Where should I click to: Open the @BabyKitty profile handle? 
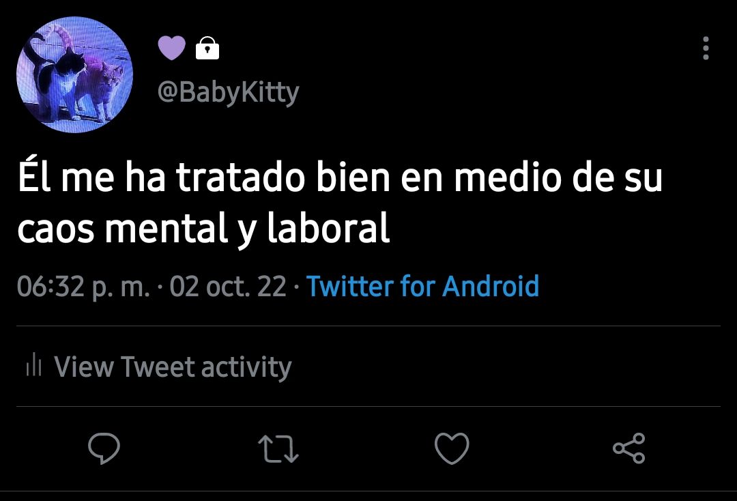click(x=229, y=92)
